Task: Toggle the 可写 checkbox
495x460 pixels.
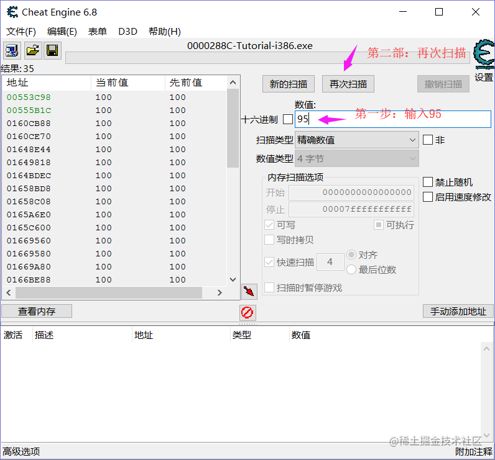Action: 269,225
